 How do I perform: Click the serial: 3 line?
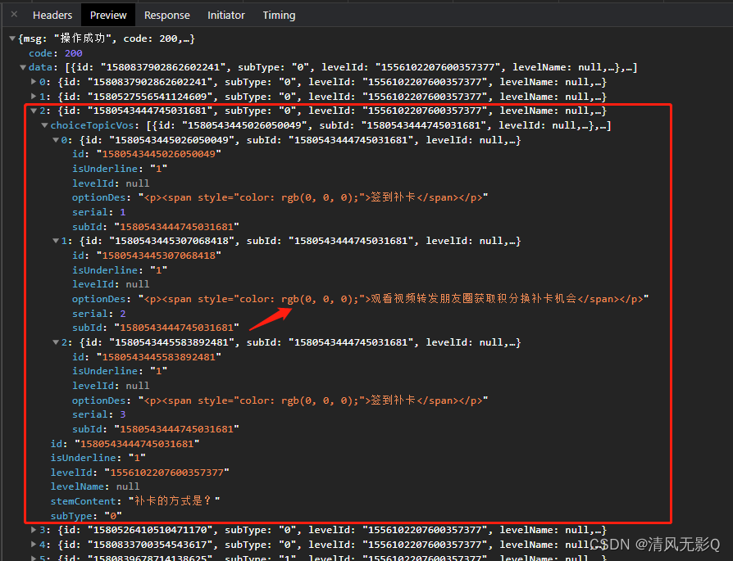tap(98, 414)
